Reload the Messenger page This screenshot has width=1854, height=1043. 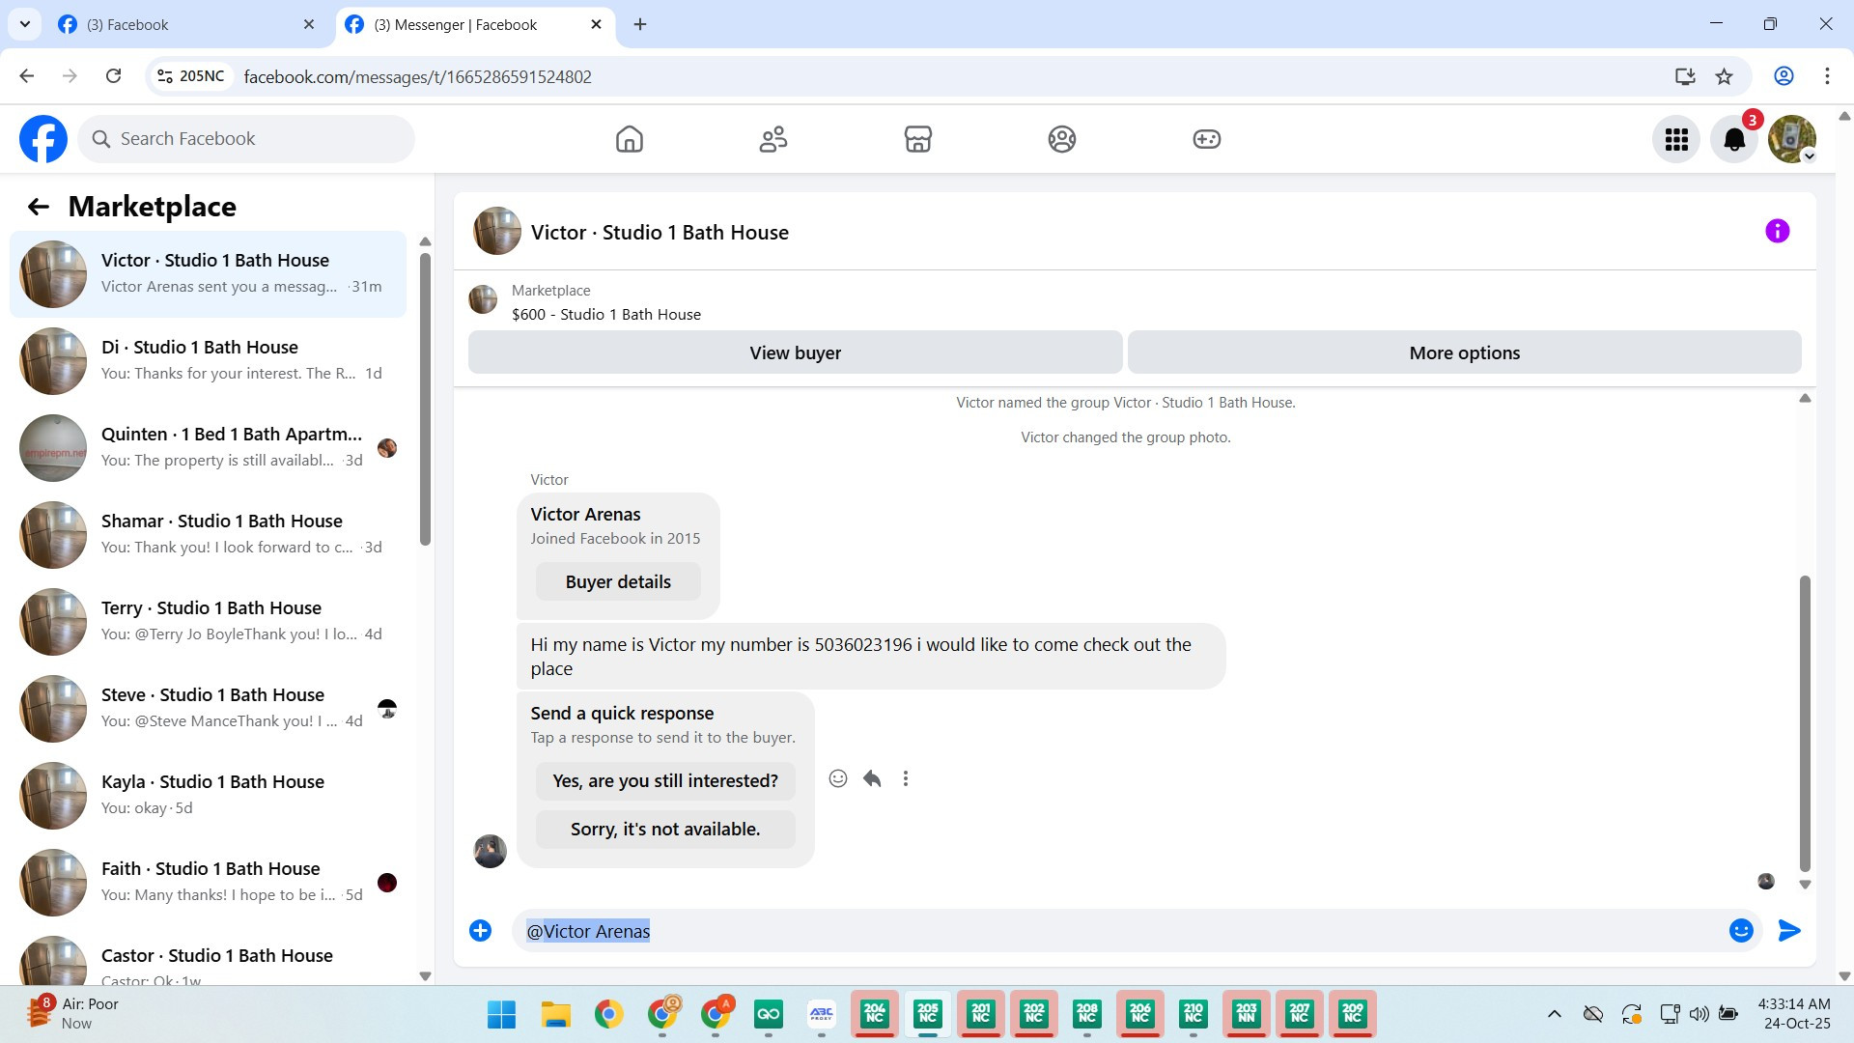(113, 76)
